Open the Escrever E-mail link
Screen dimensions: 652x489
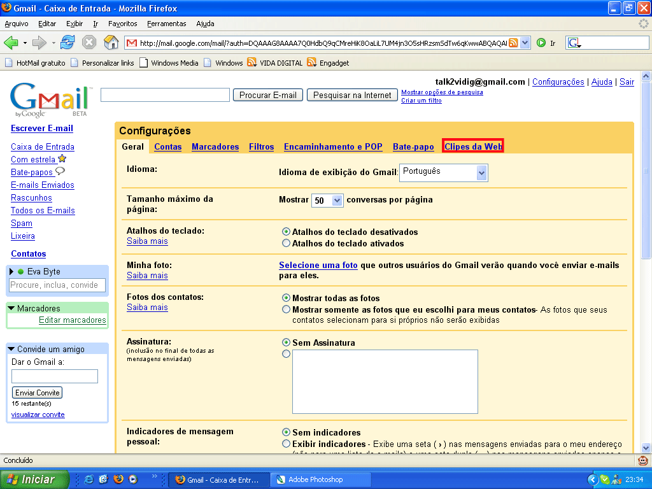point(42,129)
